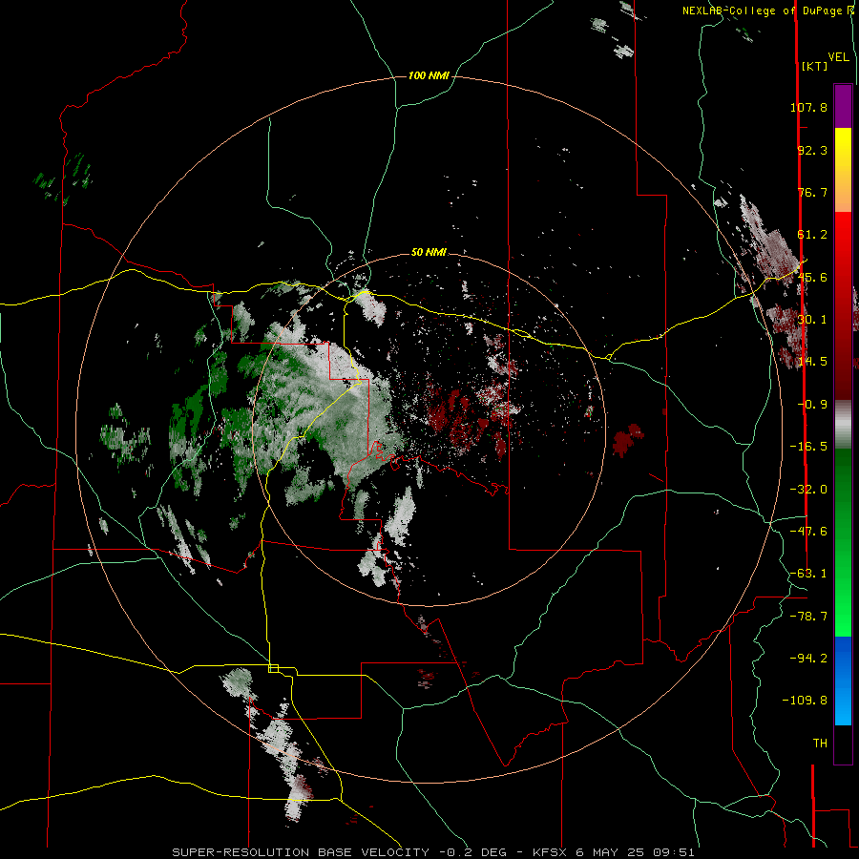Click the blue segment of the color bar

tap(843, 681)
